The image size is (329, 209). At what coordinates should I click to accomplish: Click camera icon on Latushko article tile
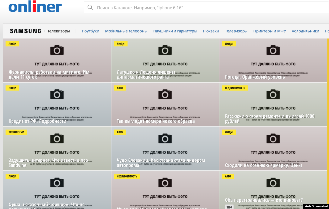coord(165,50)
